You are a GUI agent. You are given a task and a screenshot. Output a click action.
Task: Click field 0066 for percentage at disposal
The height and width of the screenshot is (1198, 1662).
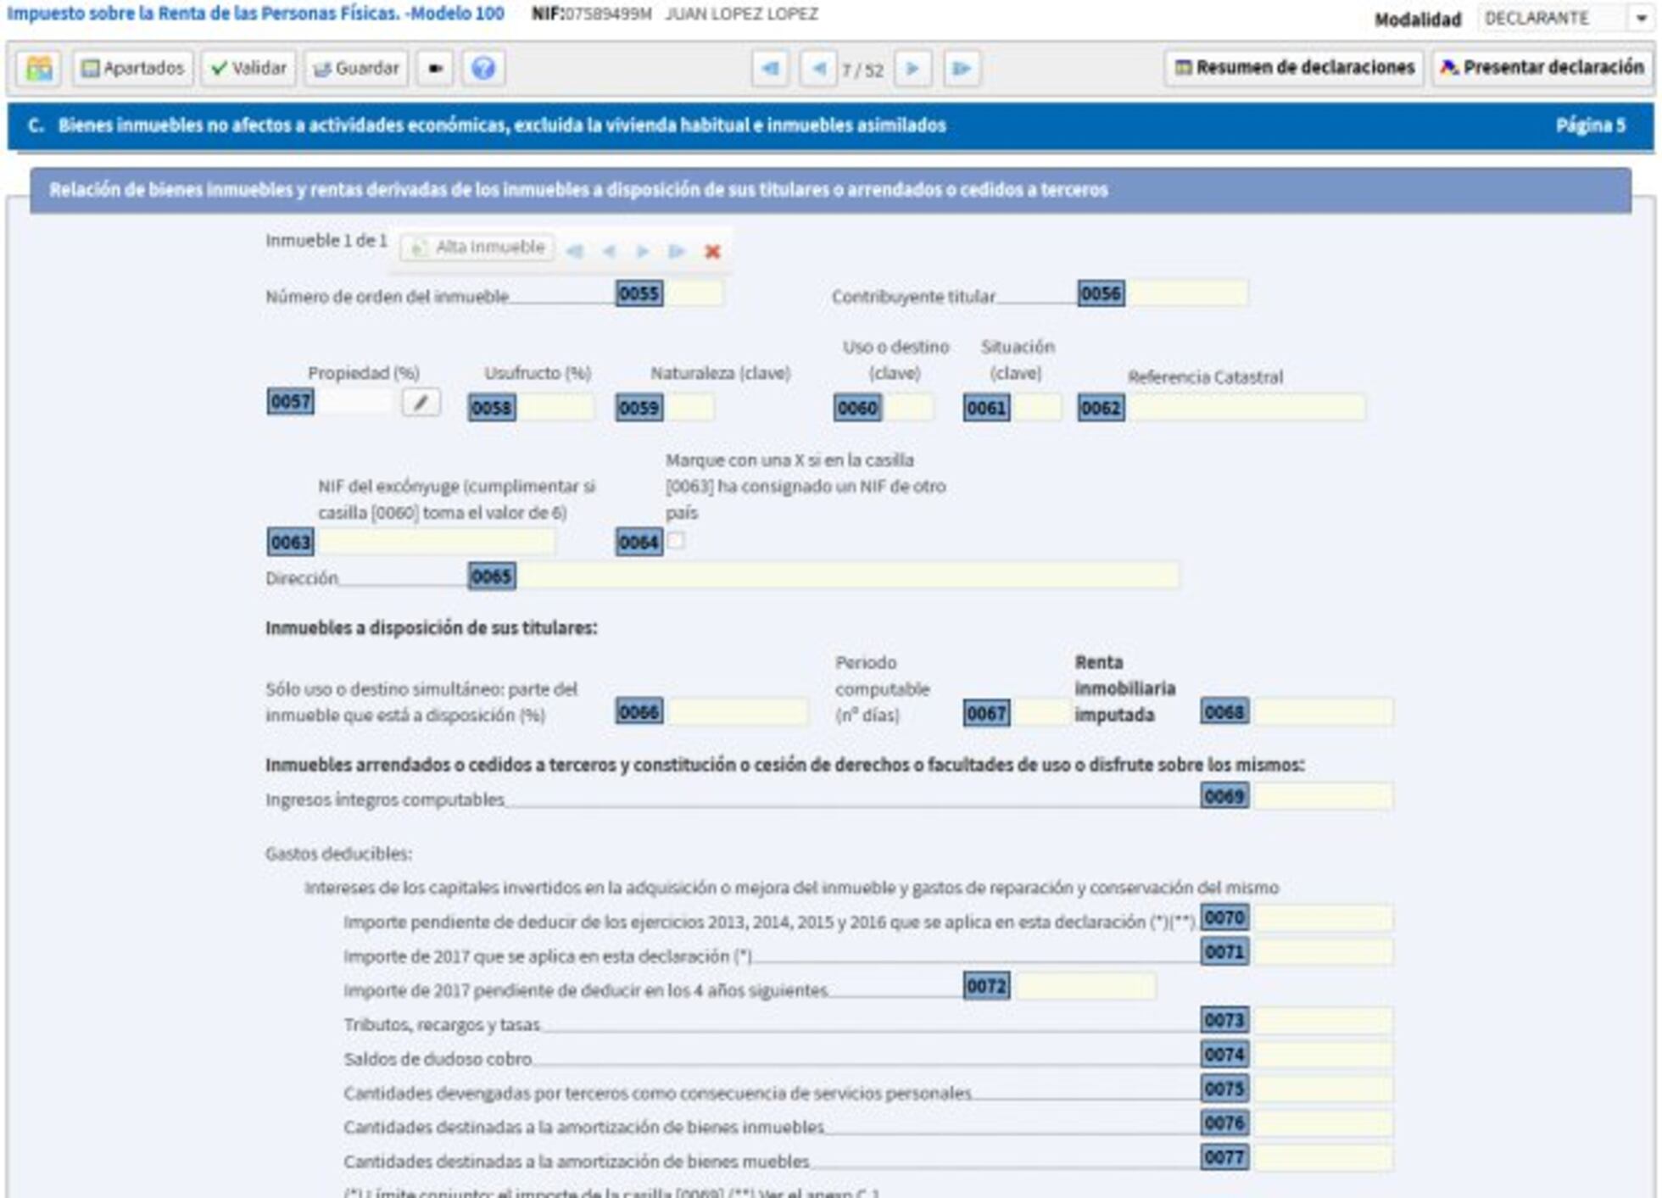coord(738,712)
